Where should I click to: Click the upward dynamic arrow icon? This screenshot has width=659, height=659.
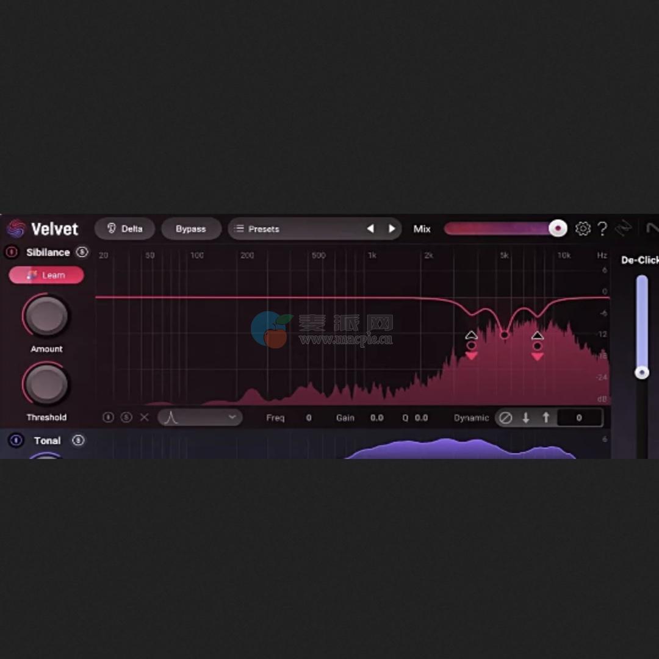coord(545,417)
